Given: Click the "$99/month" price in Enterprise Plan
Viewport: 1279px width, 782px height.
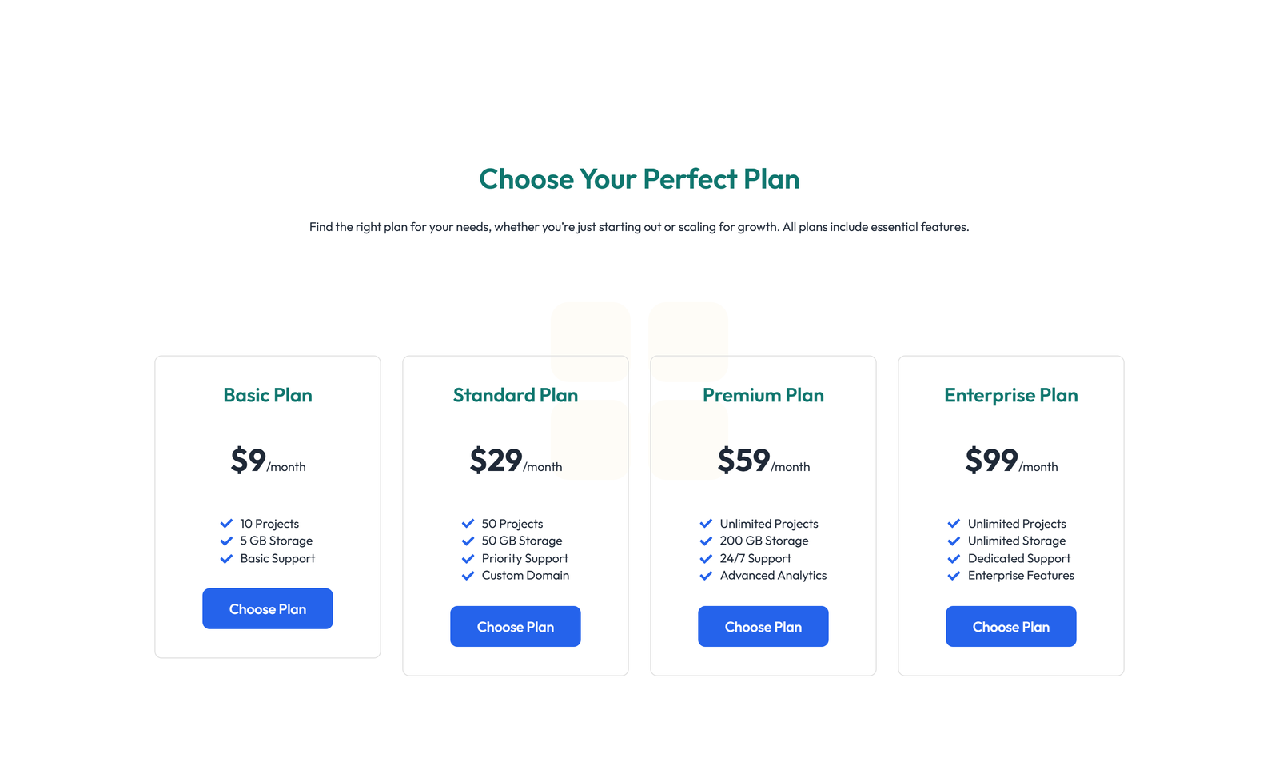Looking at the screenshot, I should pos(1010,462).
